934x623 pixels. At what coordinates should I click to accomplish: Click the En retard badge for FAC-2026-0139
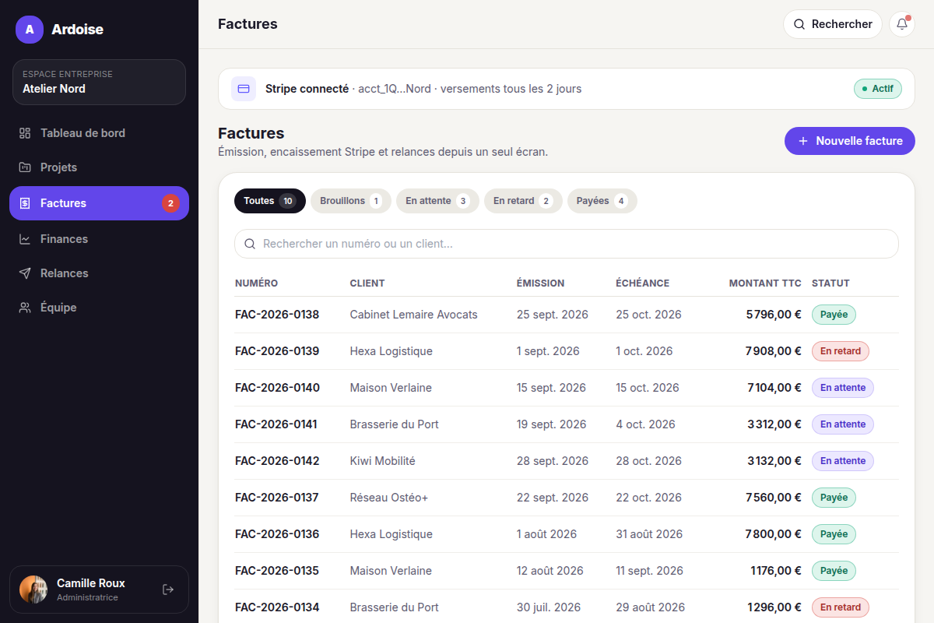(x=841, y=351)
